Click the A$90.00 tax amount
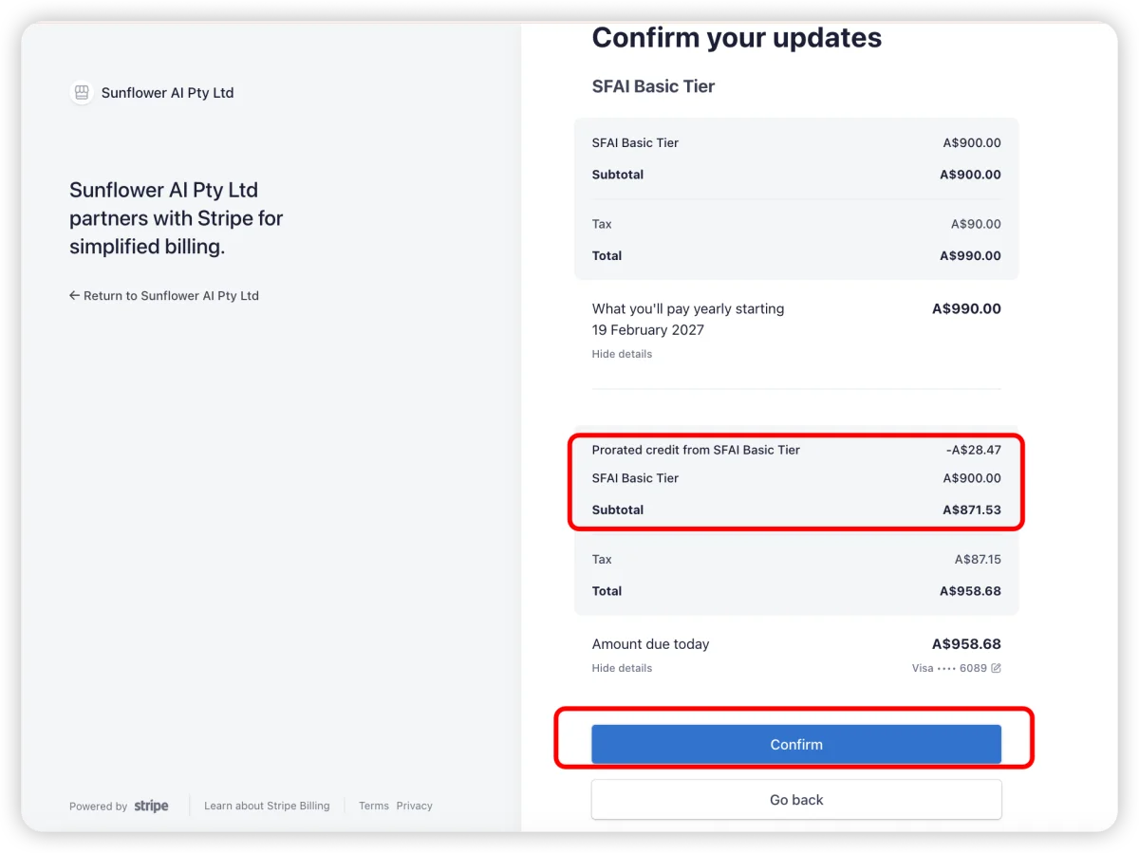1139x853 pixels. point(976,224)
